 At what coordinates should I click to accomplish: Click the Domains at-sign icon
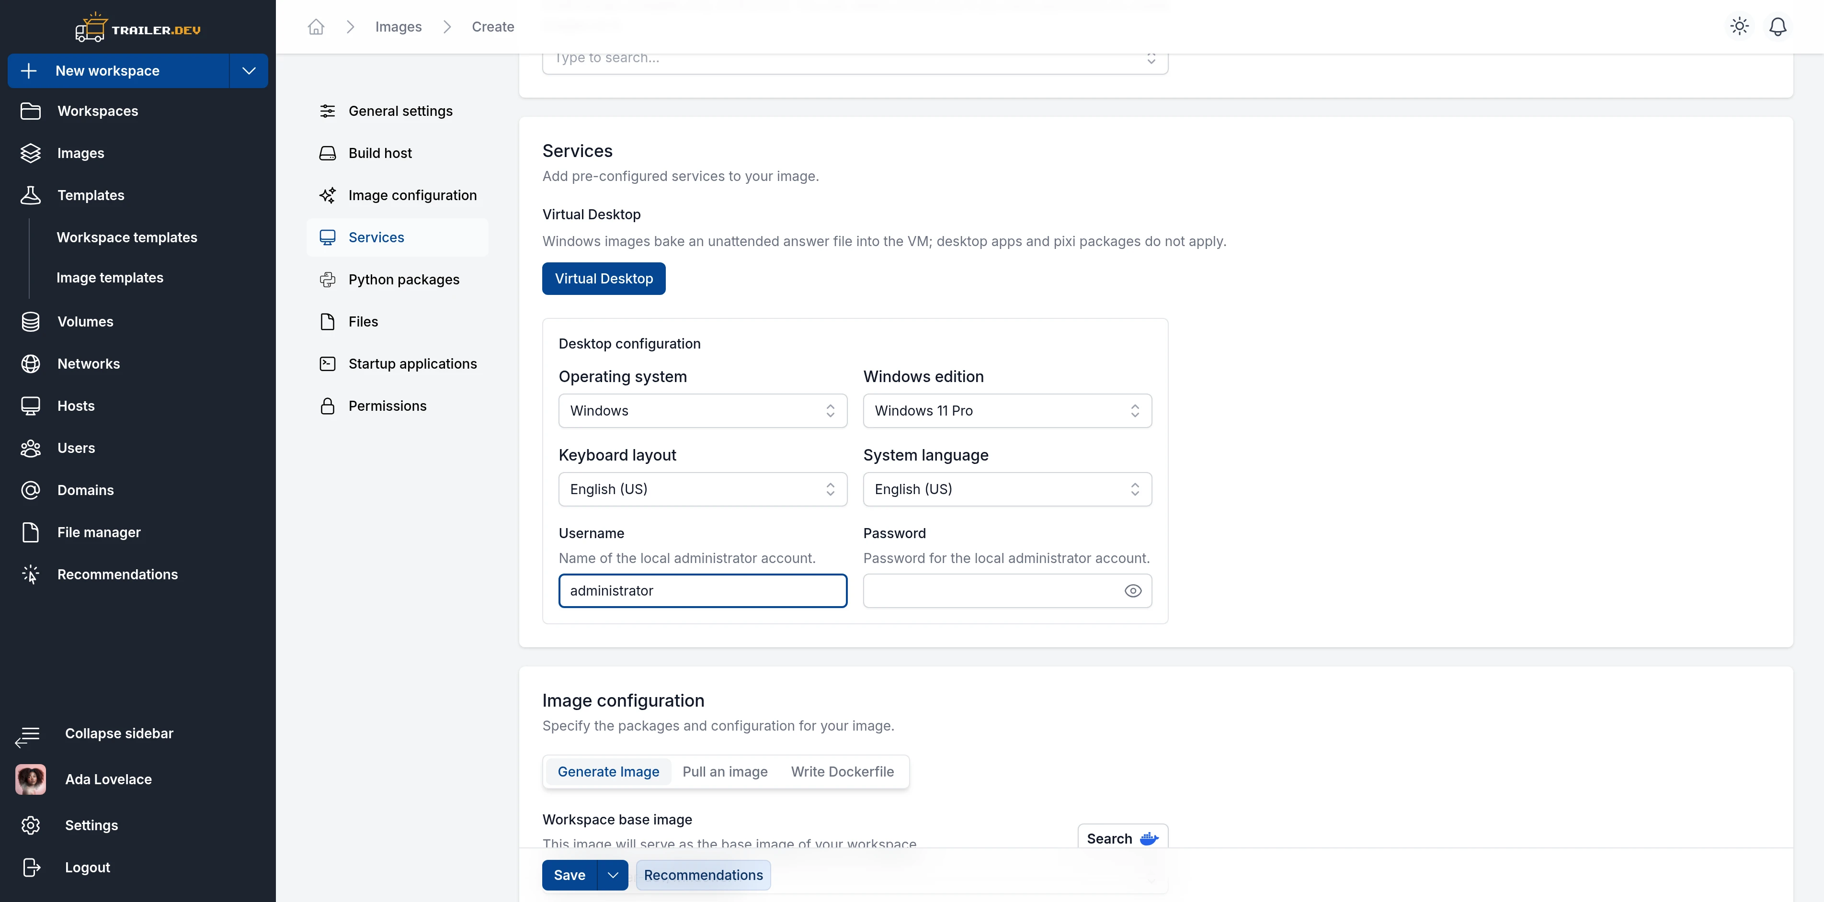(x=31, y=490)
